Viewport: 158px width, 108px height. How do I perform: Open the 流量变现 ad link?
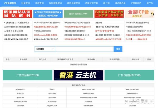[98, 23]
